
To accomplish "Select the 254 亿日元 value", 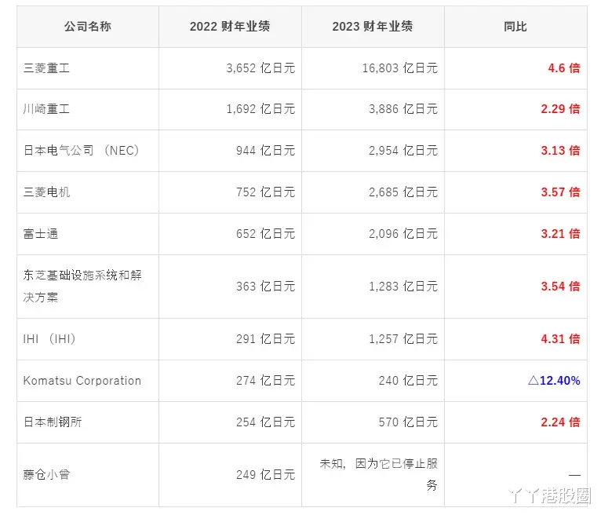I will coord(266,422).
